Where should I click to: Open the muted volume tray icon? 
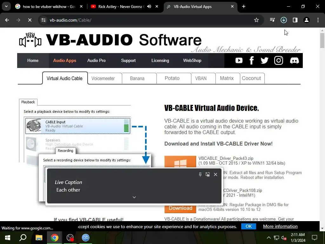pos(284,238)
